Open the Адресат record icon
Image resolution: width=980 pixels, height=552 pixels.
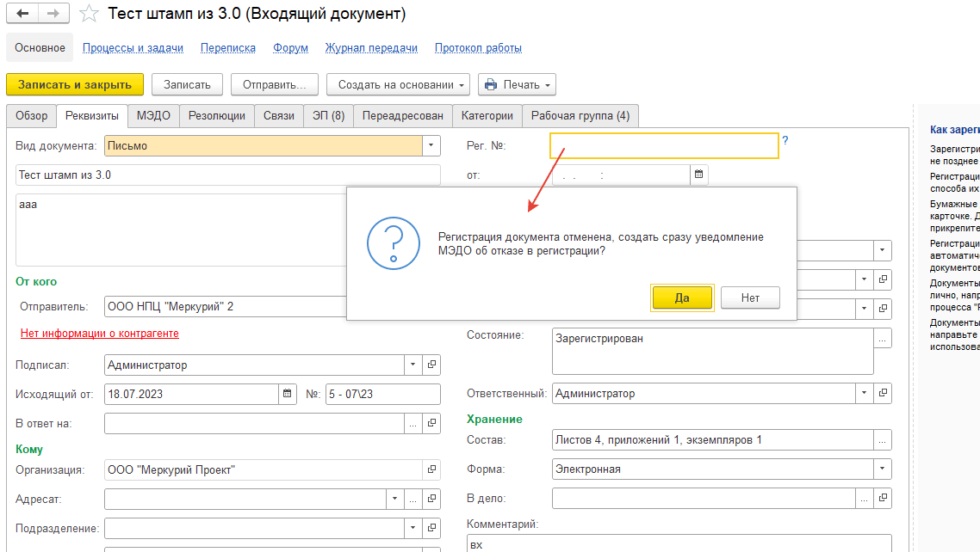432,499
